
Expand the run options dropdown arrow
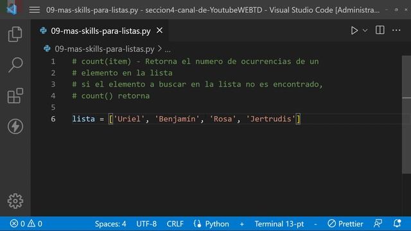(365, 31)
